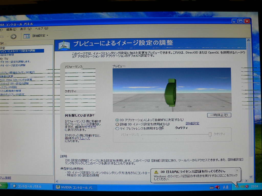Open 解像度の変更 task
This screenshot has width=262, height=196.
[7, 76]
